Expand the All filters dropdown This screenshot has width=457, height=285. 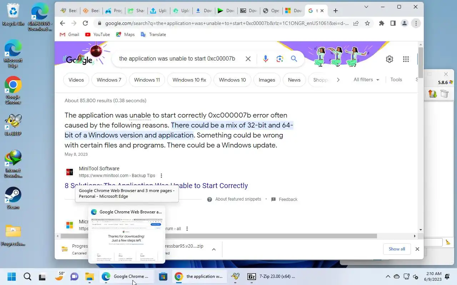366,80
